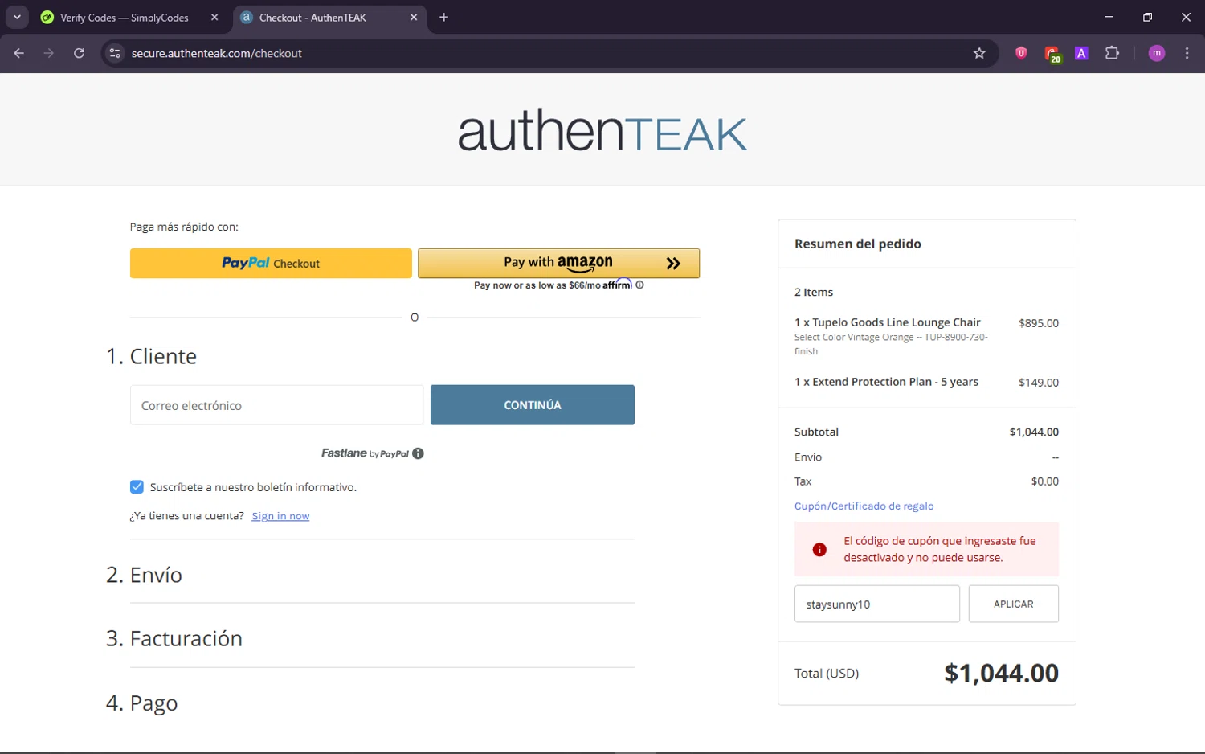This screenshot has height=754, width=1205.
Task: Click the 1. Cliente heading
Action: (x=151, y=356)
